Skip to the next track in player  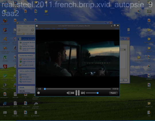click(x=83, y=93)
